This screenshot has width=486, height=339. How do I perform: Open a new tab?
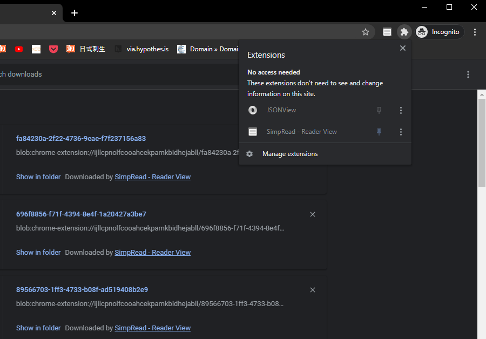tap(75, 13)
